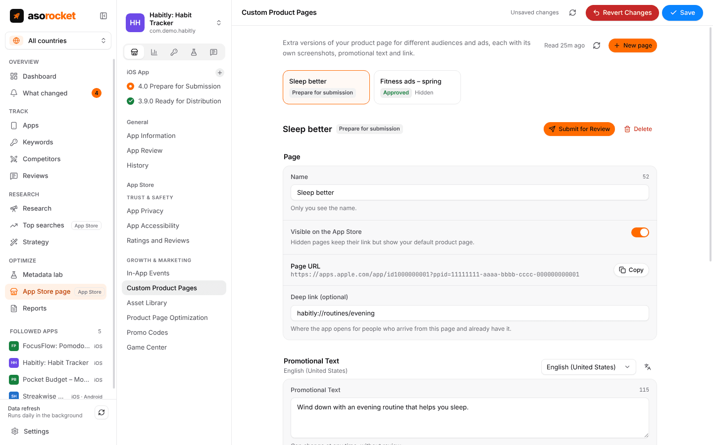Collapse the sidebar with the panel icon
Image resolution: width=713 pixels, height=445 pixels.
click(103, 16)
